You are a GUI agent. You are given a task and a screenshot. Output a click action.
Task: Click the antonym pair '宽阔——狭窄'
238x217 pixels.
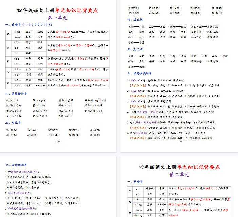[136, 56]
